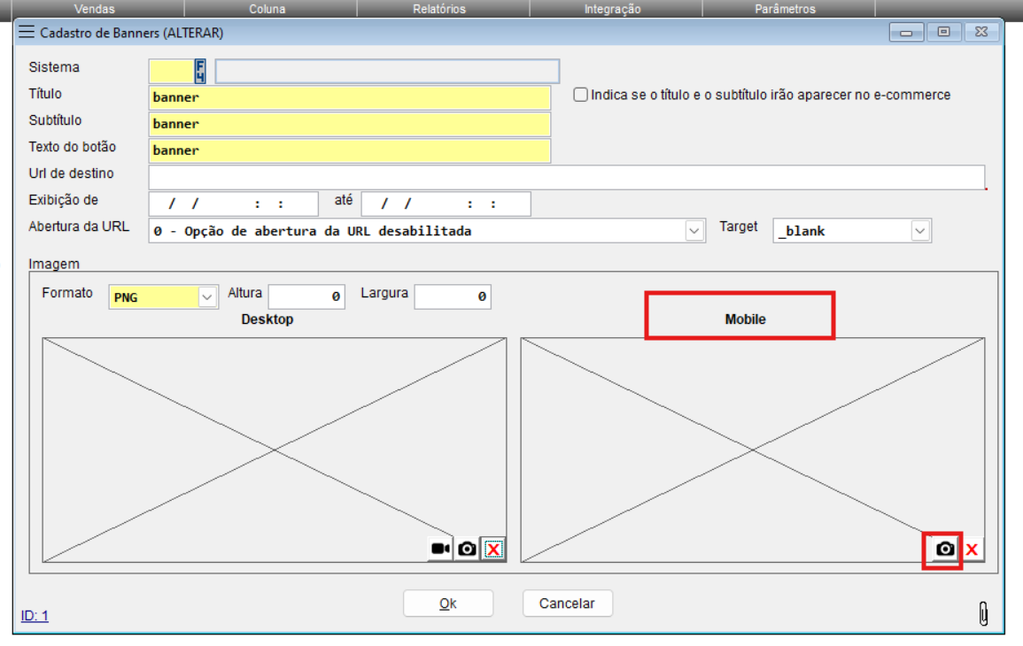Open the Vendas menu
The height and width of the screenshot is (646, 1023).
click(x=95, y=9)
